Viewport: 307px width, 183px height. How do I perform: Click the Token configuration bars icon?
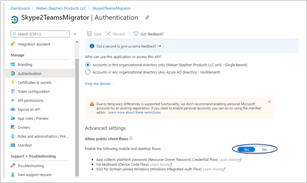13,91
